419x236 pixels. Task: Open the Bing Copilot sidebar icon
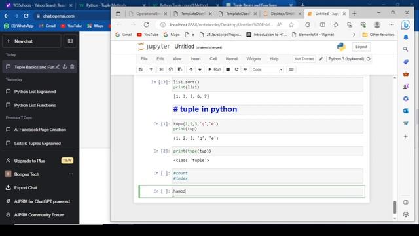[406, 25]
